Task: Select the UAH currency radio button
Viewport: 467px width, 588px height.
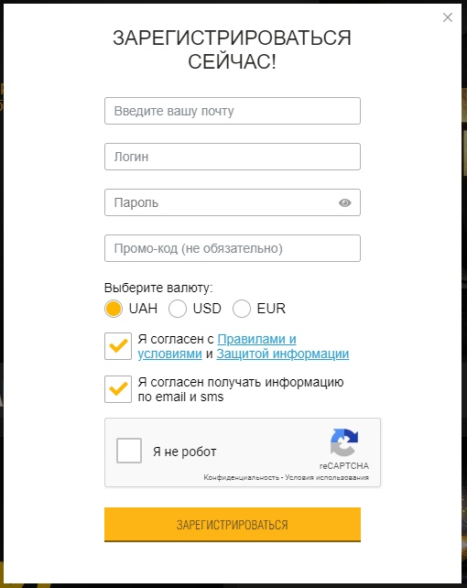Action: coord(114,309)
